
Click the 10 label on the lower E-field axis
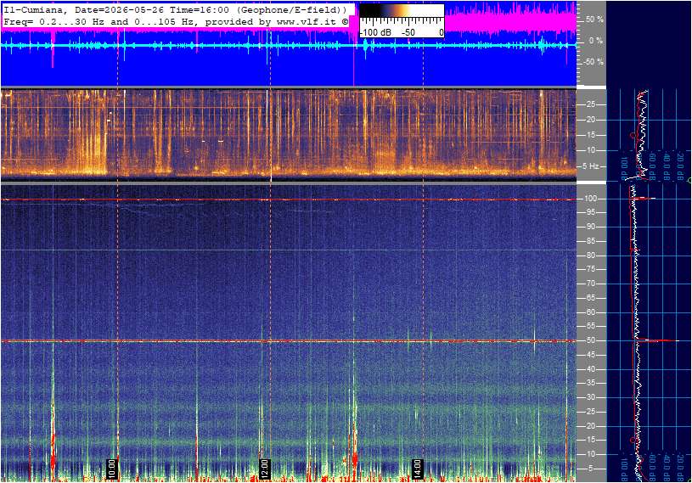point(590,454)
